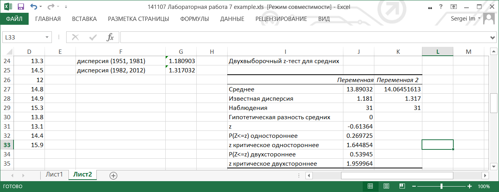The height and width of the screenshot is (192, 499).
Task: Click cell containing 1.180903
Action: pyautogui.click(x=181, y=61)
